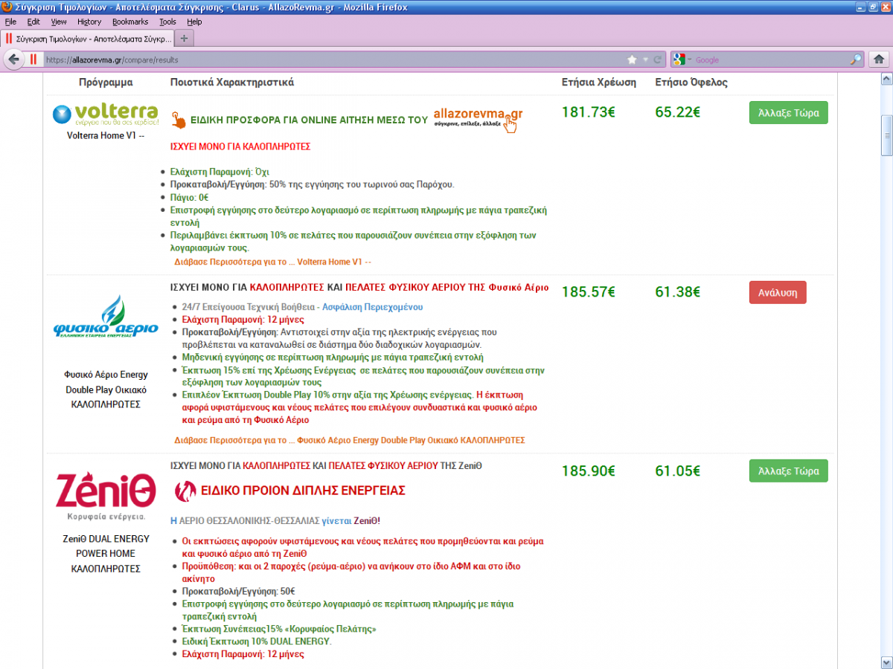
Task: Select the Σύγκριση Τιμολογίων browser tab
Action: (87, 38)
